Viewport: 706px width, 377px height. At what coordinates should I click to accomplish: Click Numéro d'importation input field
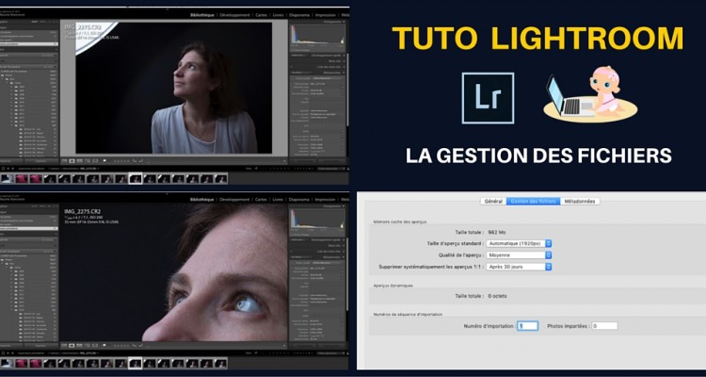pos(527,325)
